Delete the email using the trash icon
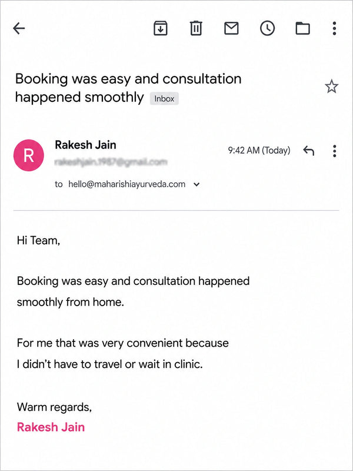 coord(196,28)
